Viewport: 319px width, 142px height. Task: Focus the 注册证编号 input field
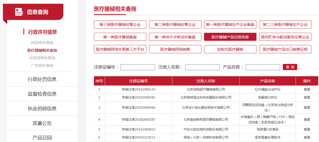pyautogui.click(x=138, y=67)
